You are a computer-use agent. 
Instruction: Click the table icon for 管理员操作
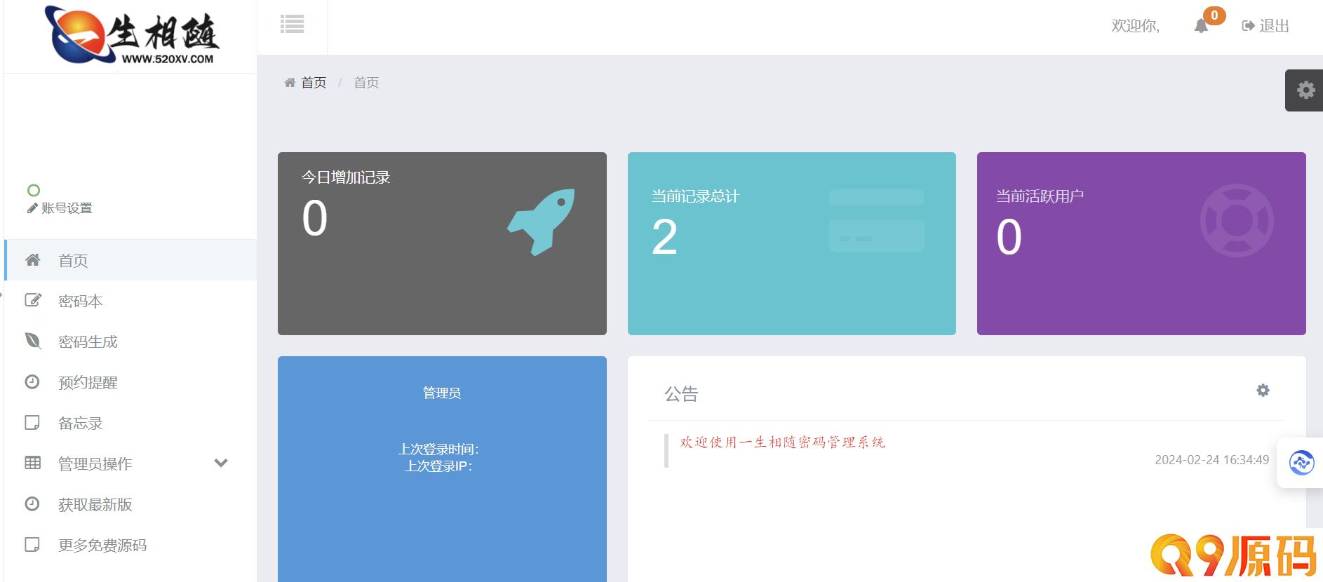(33, 463)
